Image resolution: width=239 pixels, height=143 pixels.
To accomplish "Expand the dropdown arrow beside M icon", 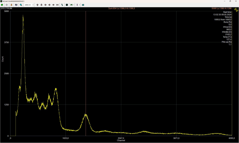I will pos(74,5).
